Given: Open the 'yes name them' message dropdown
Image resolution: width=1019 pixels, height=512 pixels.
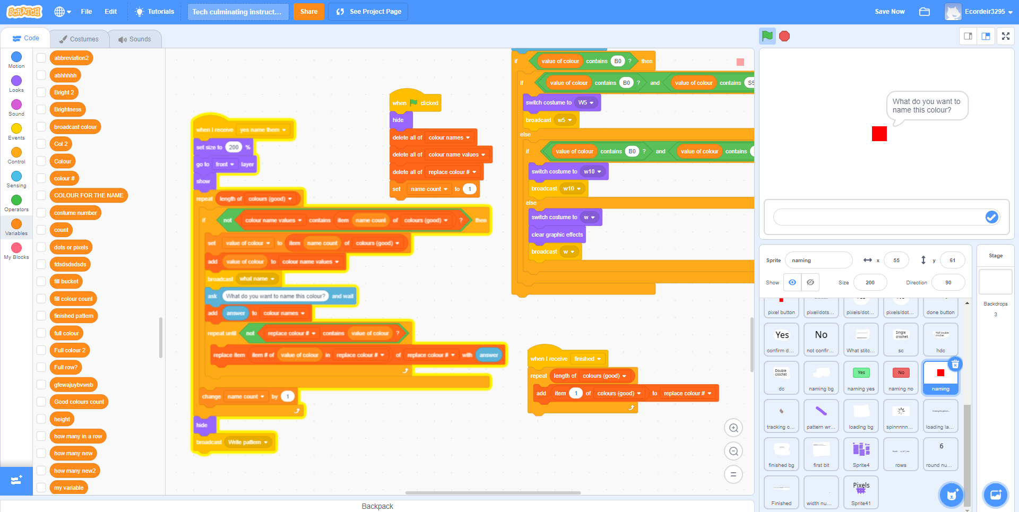Looking at the screenshot, I should pos(263,130).
